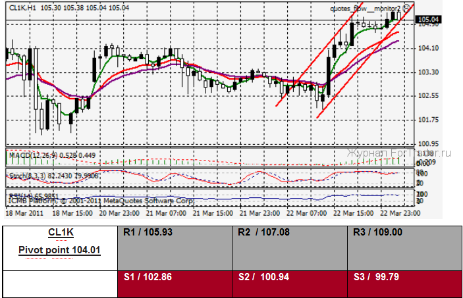This screenshot has width=463, height=298.
Task: Click the R3 / 109.00 resistance cell
Action: 404,247
